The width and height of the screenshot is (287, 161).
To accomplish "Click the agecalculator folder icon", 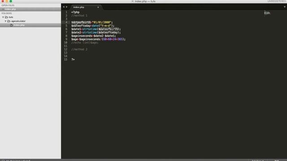I will (x=9, y=21).
